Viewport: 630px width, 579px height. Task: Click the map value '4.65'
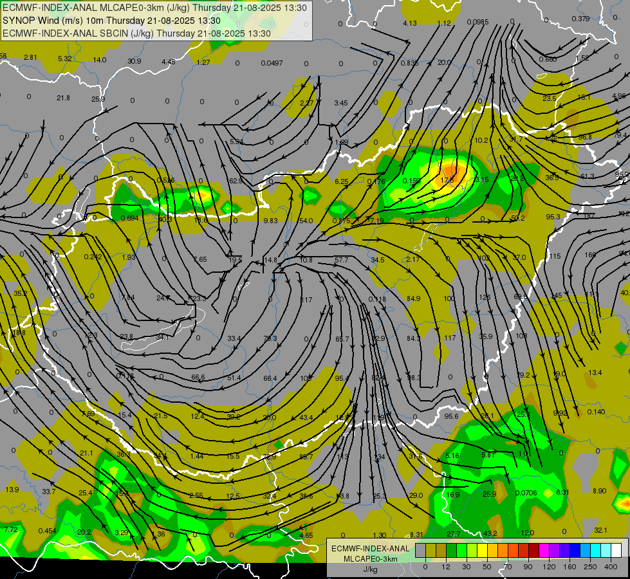tap(306, 535)
